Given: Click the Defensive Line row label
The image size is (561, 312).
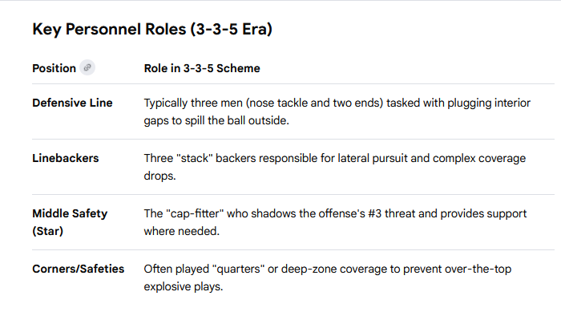Looking at the screenshot, I should (72, 103).
